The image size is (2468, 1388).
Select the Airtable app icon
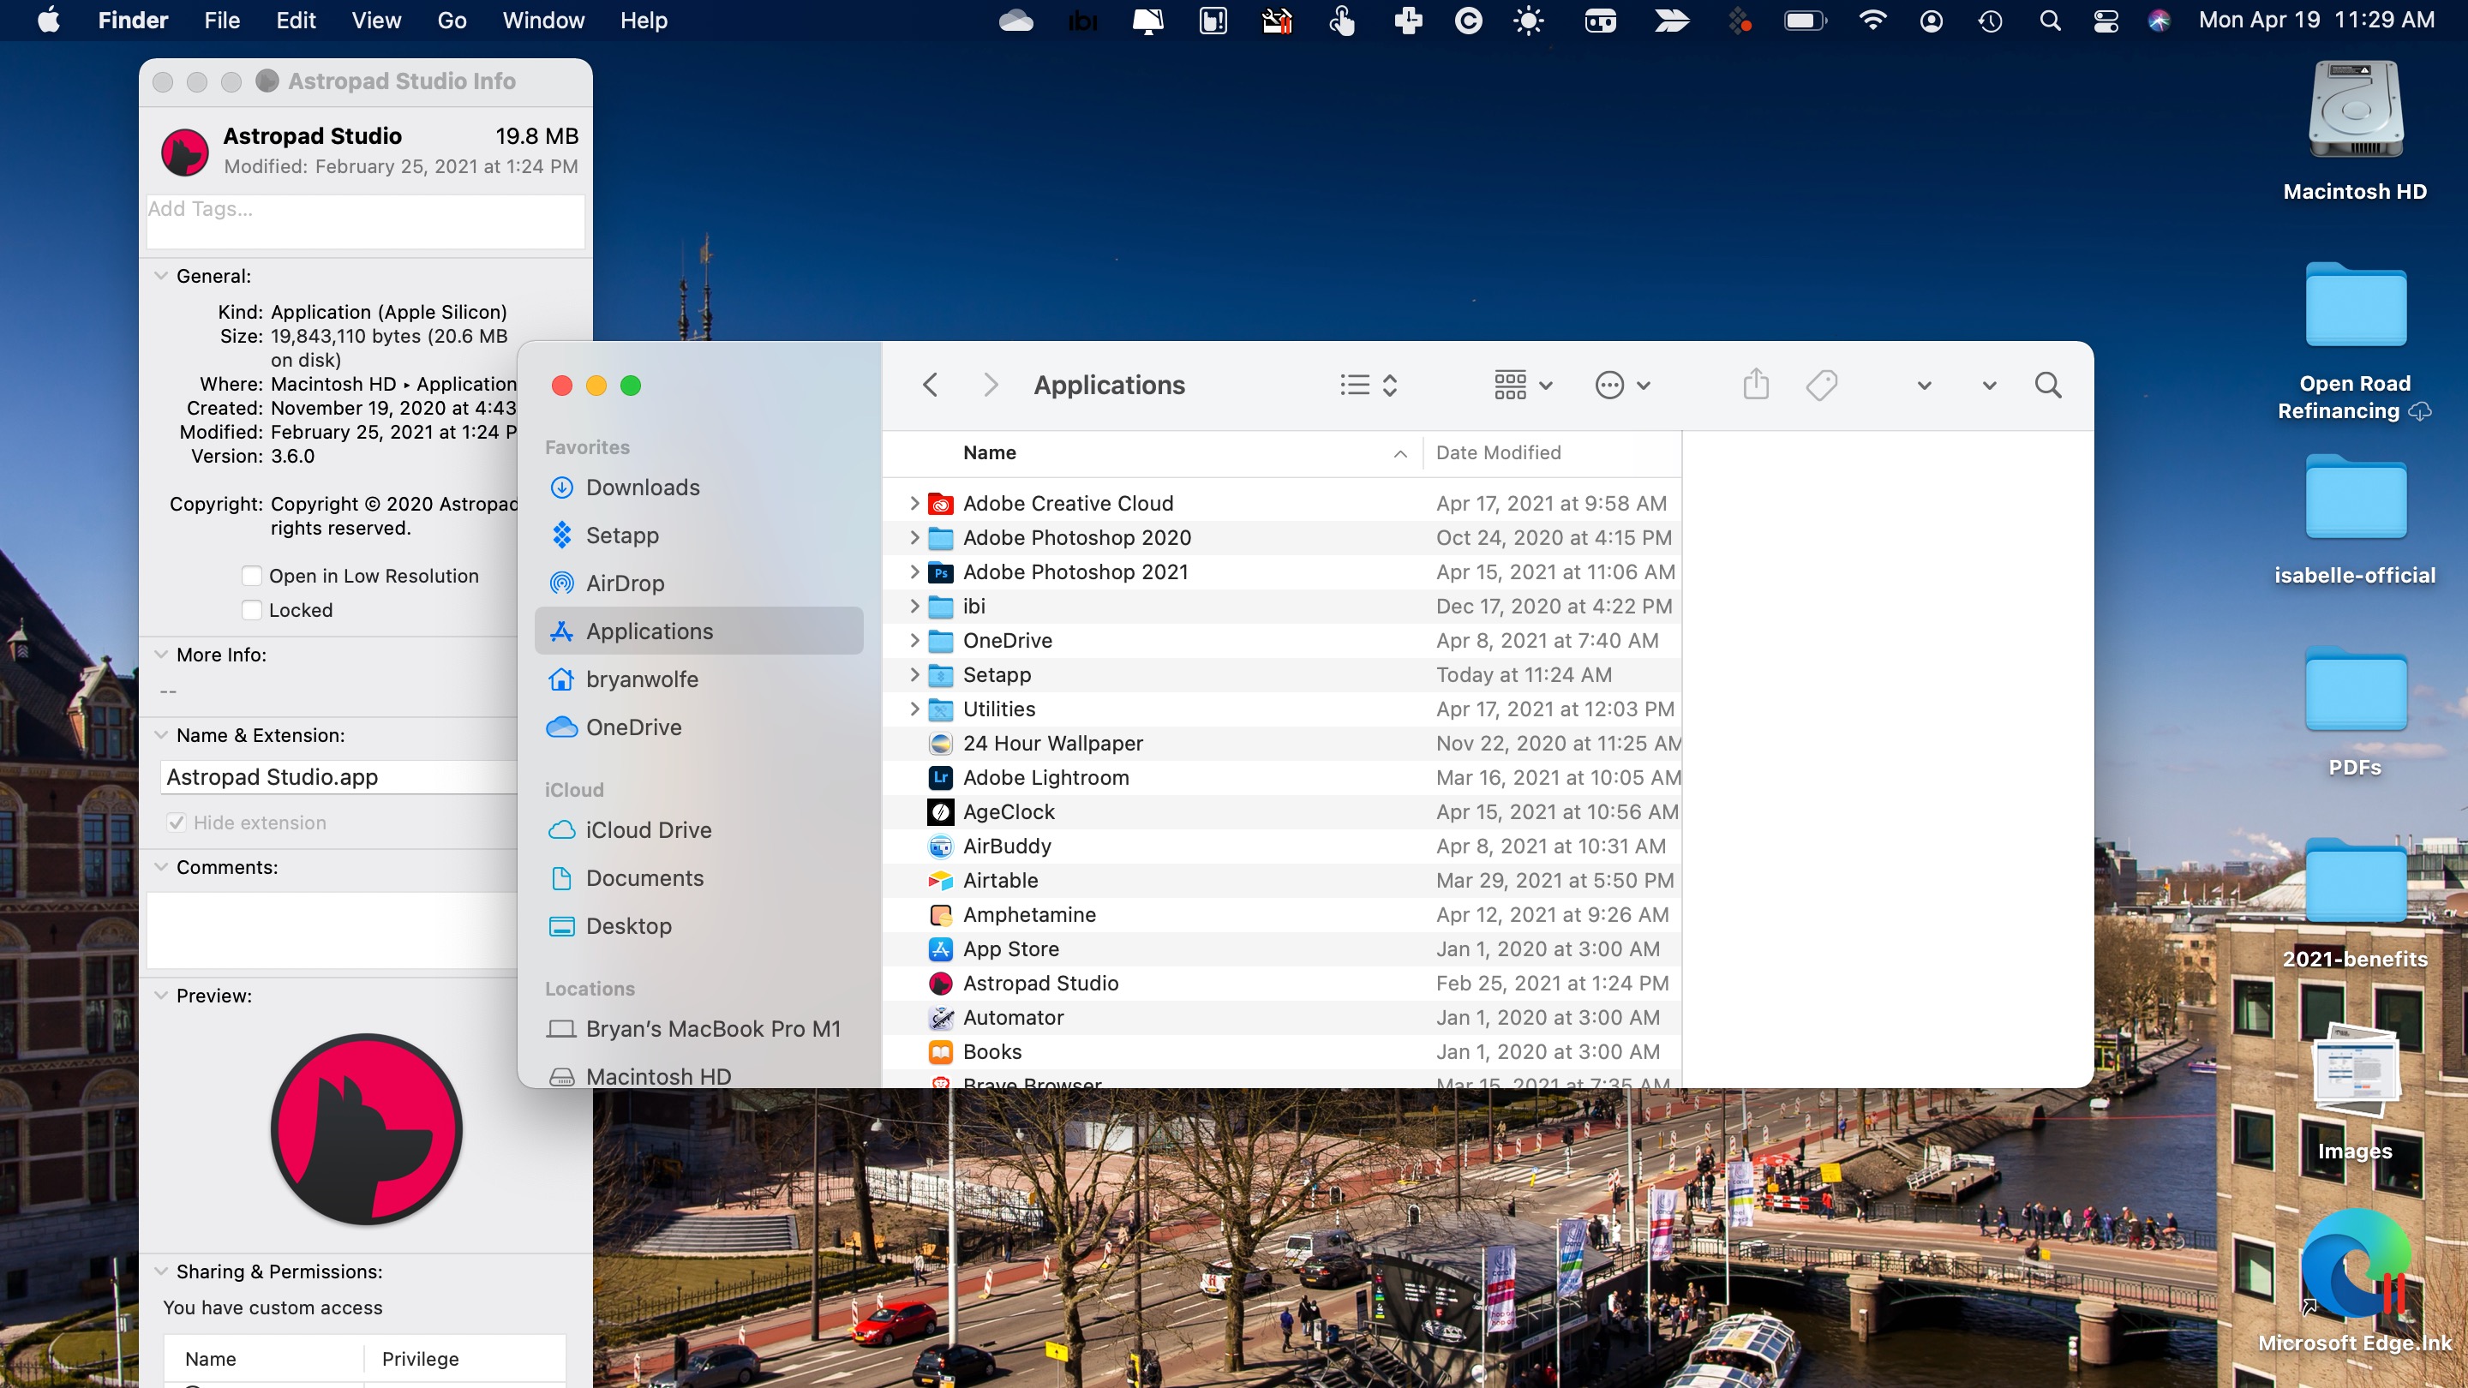pos(941,880)
